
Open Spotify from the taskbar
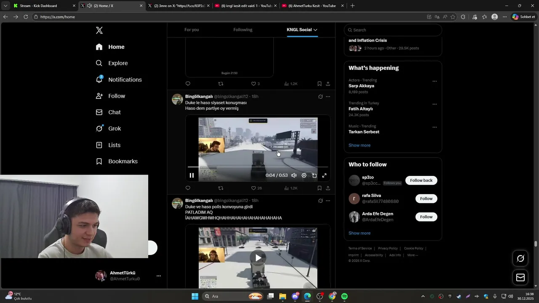(x=344, y=296)
